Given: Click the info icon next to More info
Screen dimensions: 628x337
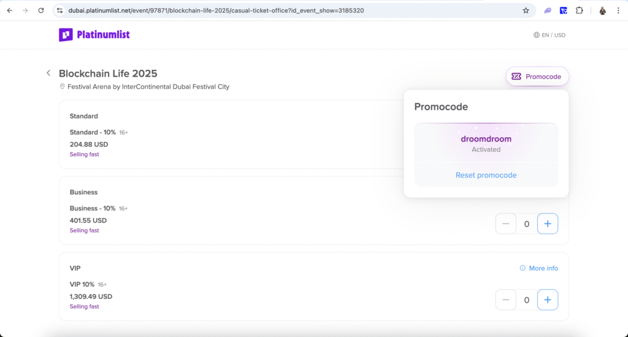Looking at the screenshot, I should tap(523, 268).
